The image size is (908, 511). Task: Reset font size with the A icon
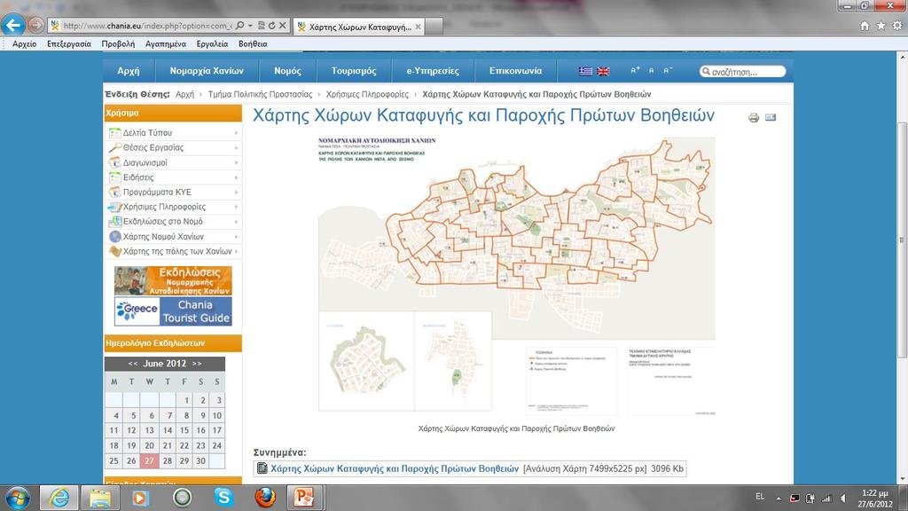(x=652, y=70)
